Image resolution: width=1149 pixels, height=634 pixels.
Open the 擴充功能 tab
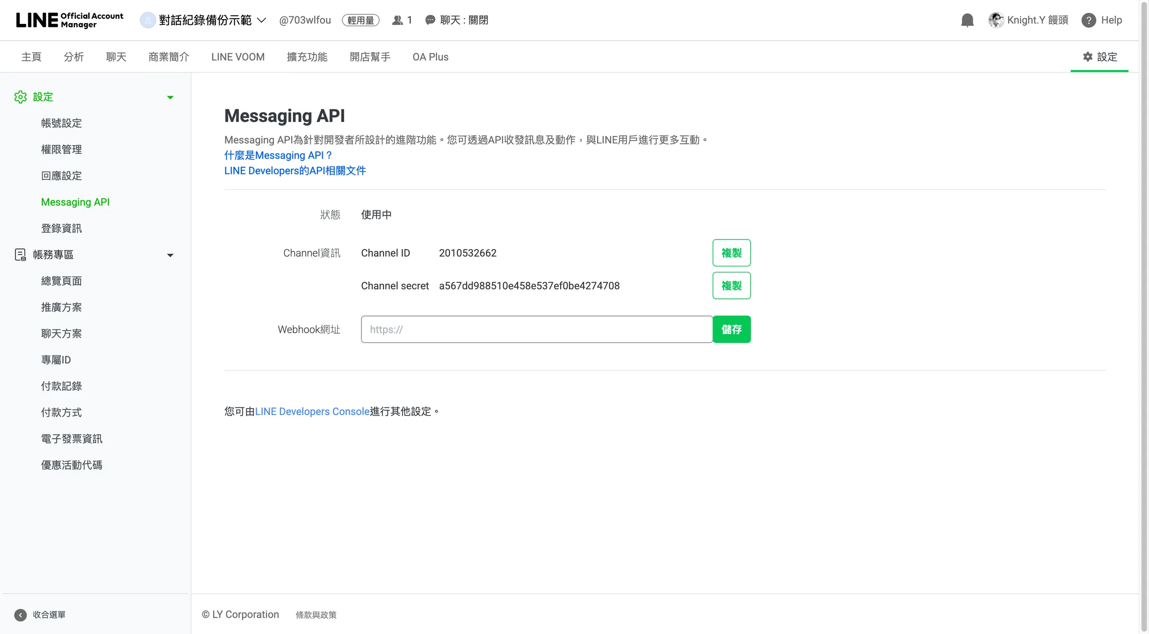coord(307,57)
